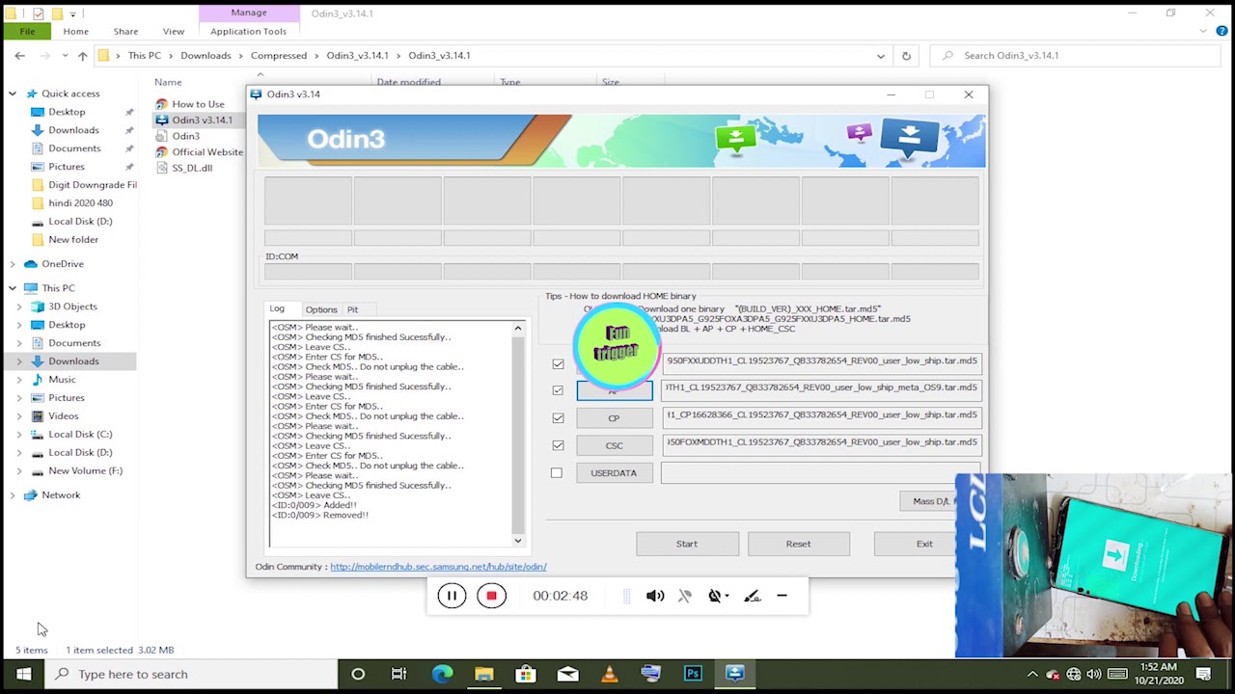The height and width of the screenshot is (694, 1235).
Task: Open the notification action center
Action: click(1204, 674)
